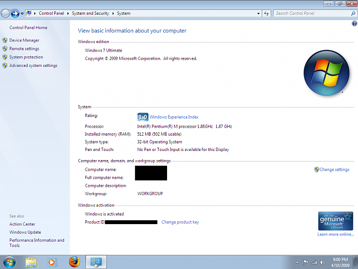Image resolution: width=358 pixels, height=269 pixels.
Task: Open the address bar history dropdown
Action: click(x=258, y=13)
